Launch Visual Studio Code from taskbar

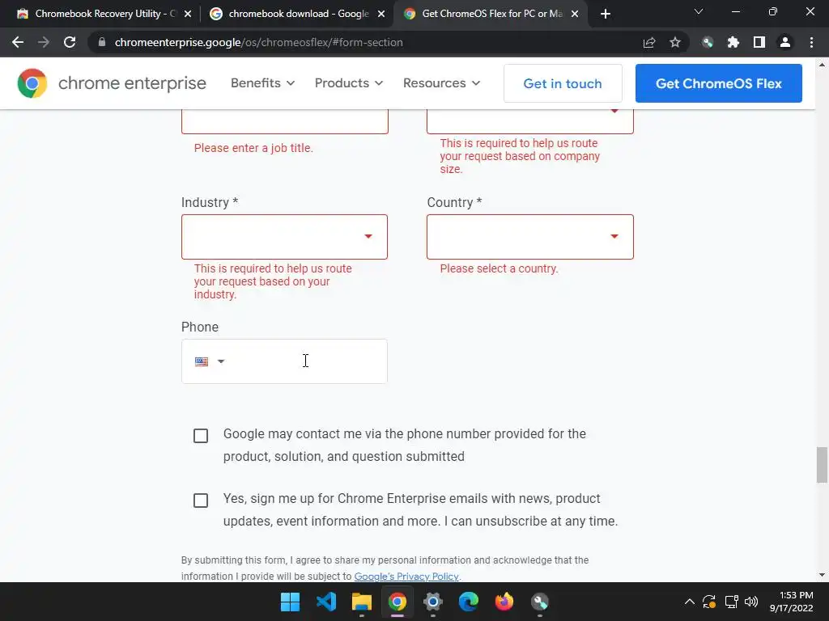(x=325, y=602)
